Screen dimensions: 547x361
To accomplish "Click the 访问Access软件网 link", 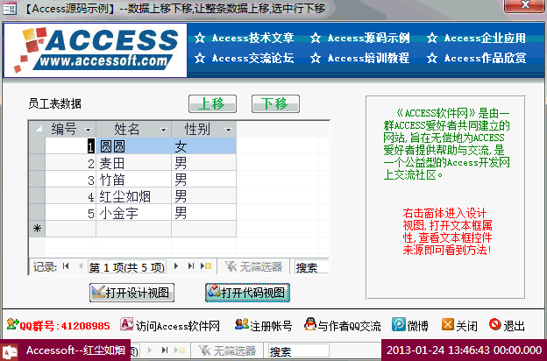I will pyautogui.click(x=178, y=326).
